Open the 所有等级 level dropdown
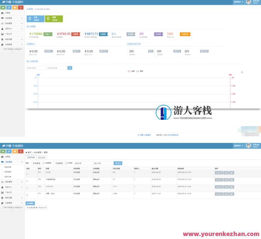Image resolution: width=261 pixels, height=239 pixels. pos(61,163)
